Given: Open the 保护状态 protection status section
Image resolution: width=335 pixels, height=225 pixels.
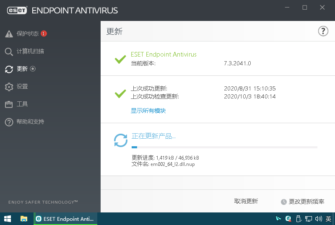Looking at the screenshot, I should [x=28, y=34].
